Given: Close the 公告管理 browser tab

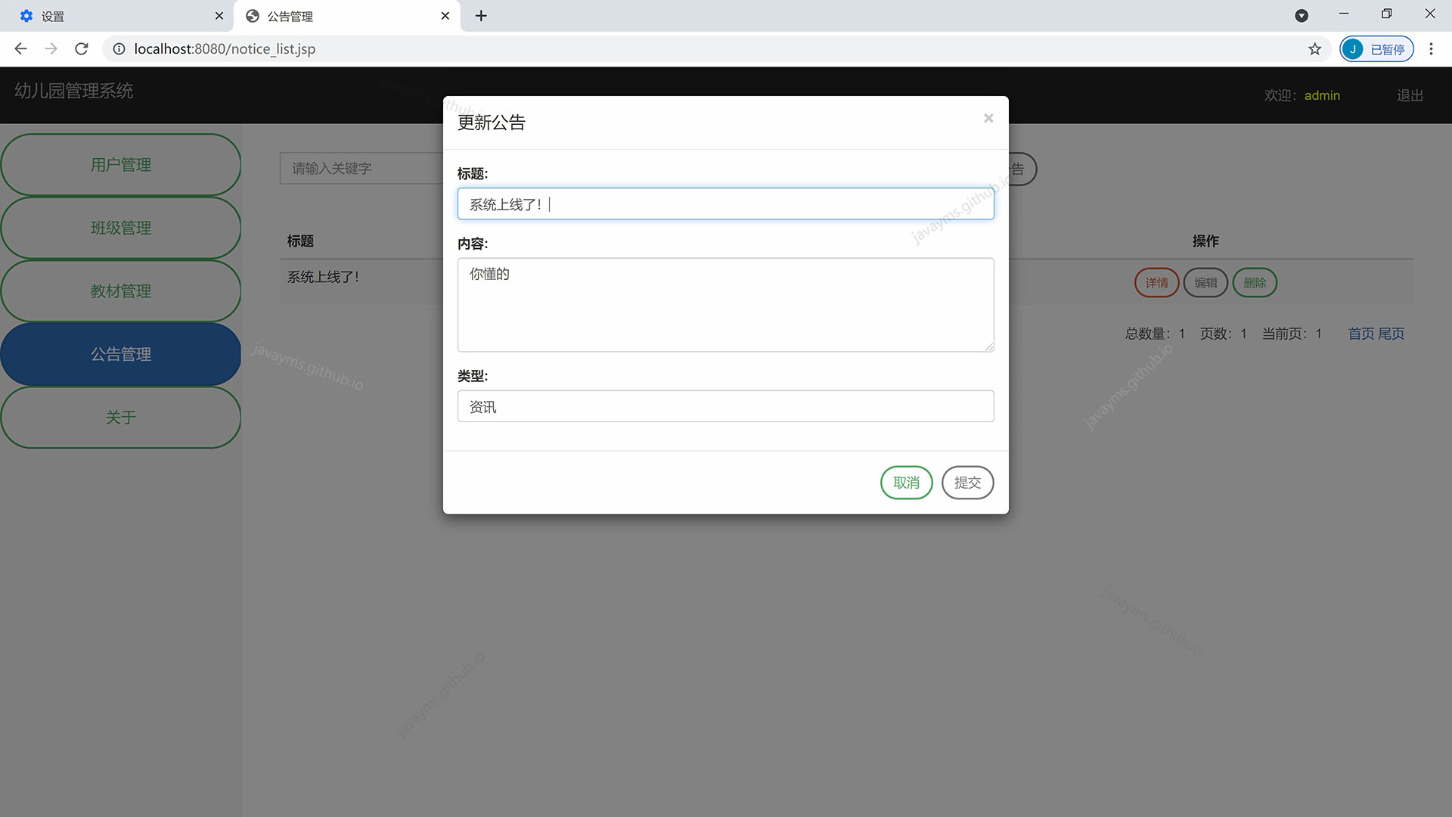Looking at the screenshot, I should point(445,16).
